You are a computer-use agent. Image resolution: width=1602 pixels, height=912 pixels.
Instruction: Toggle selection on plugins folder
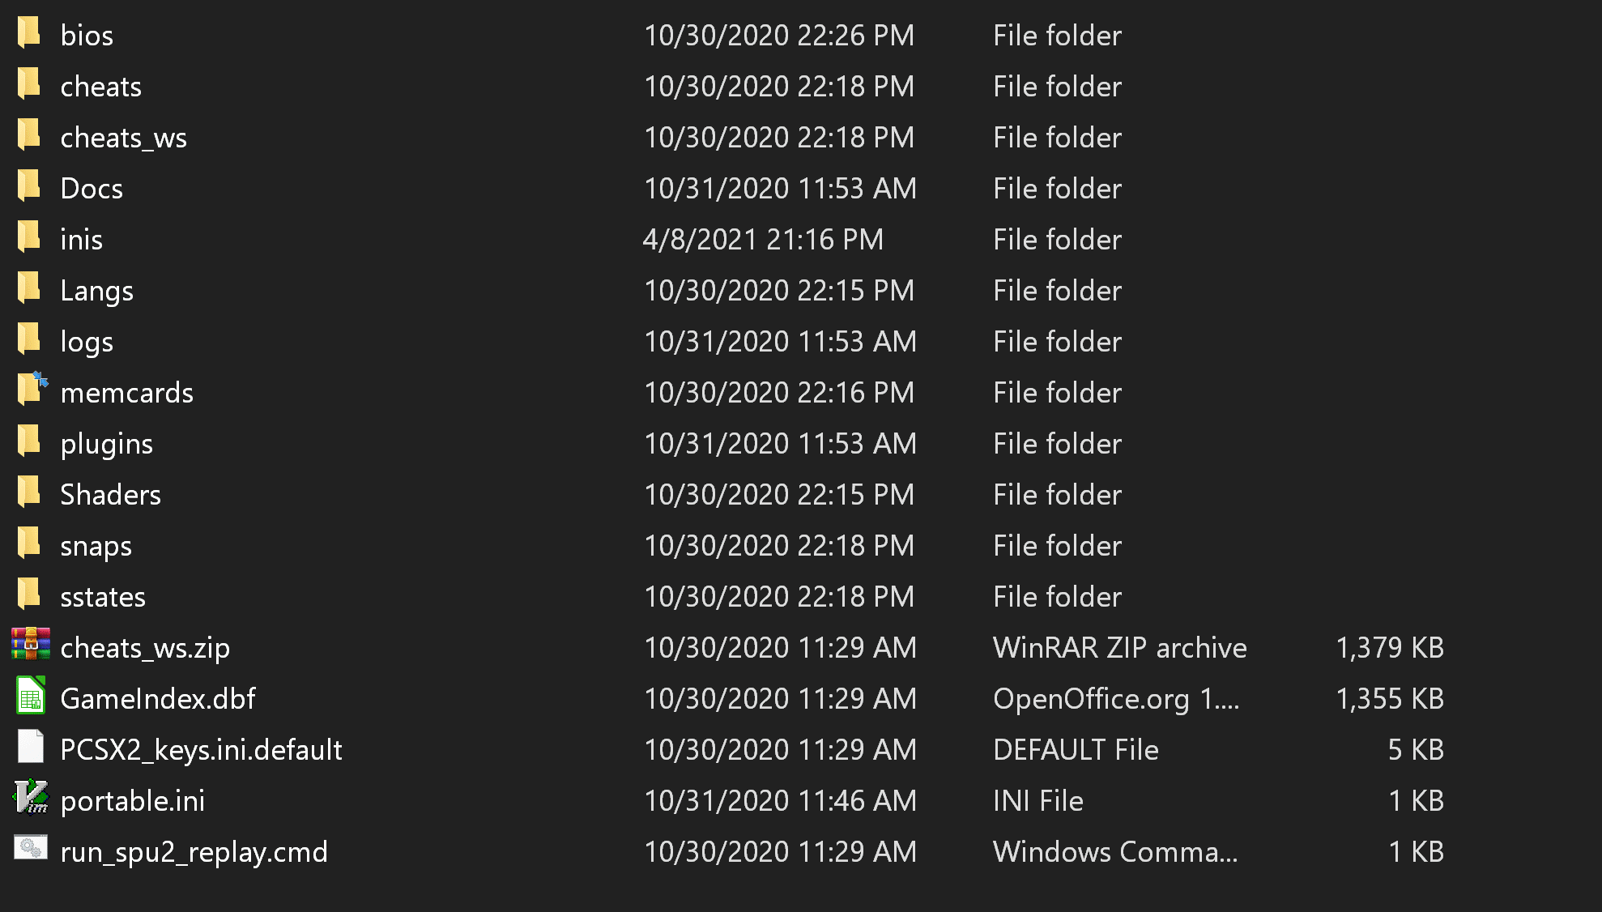pos(109,443)
